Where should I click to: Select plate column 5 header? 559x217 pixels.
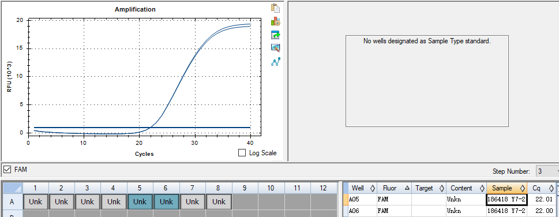coord(140,188)
